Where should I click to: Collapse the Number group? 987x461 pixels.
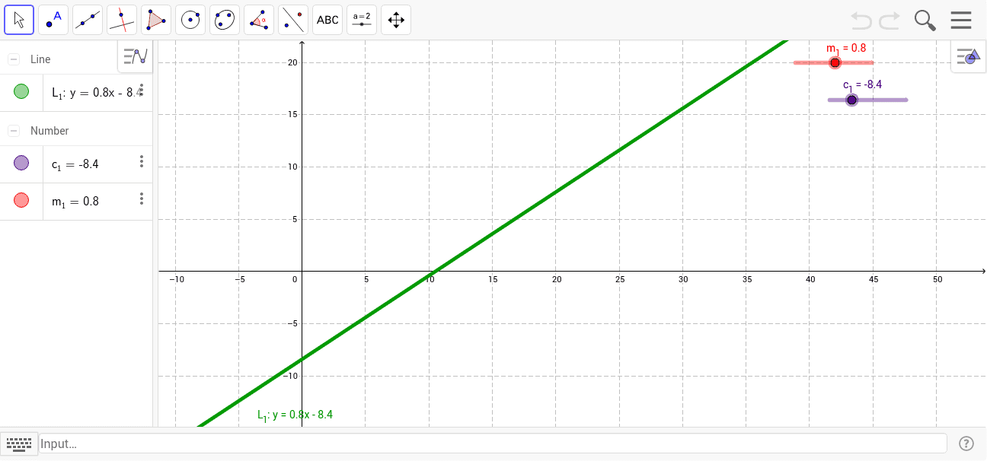click(x=14, y=131)
